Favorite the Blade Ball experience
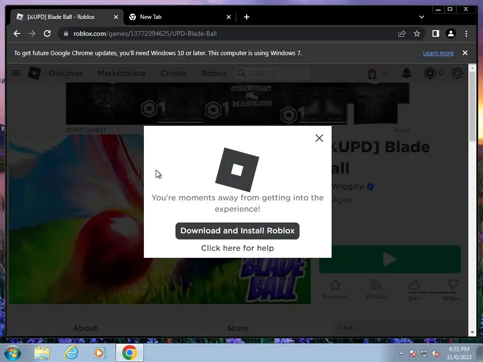 click(x=335, y=290)
